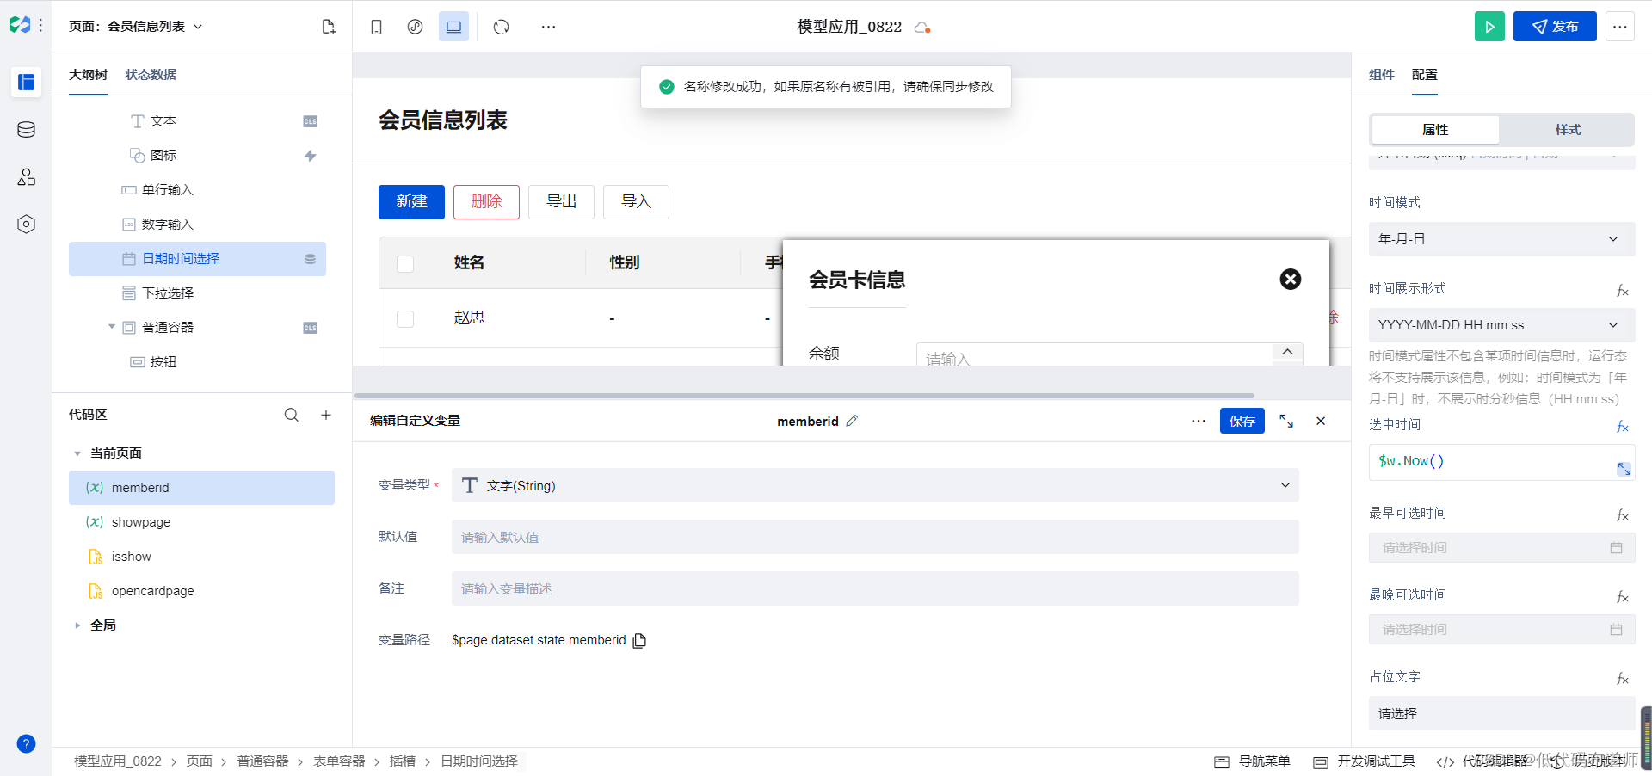Click the refresh canvas icon
This screenshot has width=1652, height=776.
coord(502,27)
